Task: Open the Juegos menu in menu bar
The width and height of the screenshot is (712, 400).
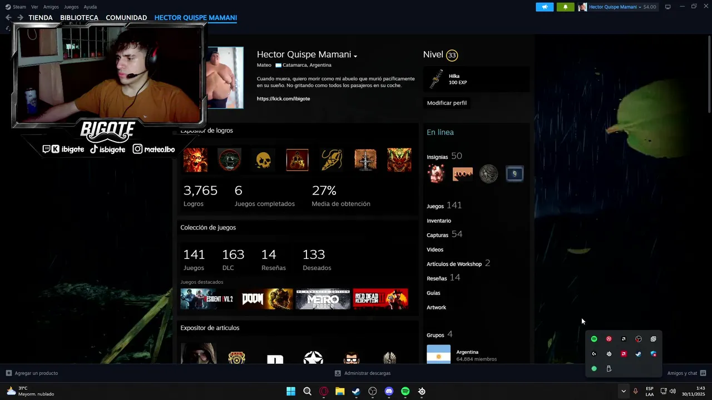Action: pyautogui.click(x=71, y=7)
